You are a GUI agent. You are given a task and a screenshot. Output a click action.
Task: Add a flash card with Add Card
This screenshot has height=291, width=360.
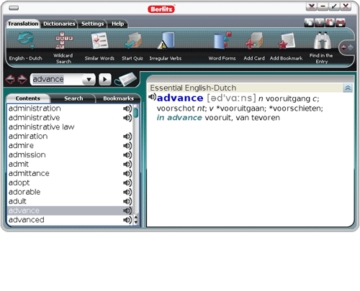pos(254,40)
